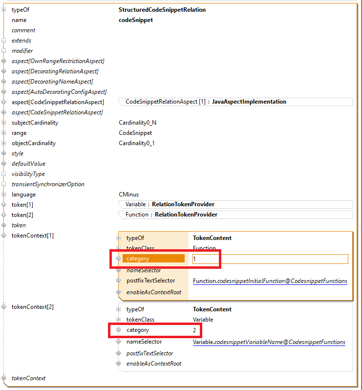This screenshot has height=390, width=362.
Task: Collapse the tokenContext[1] node
Action: 4,236
